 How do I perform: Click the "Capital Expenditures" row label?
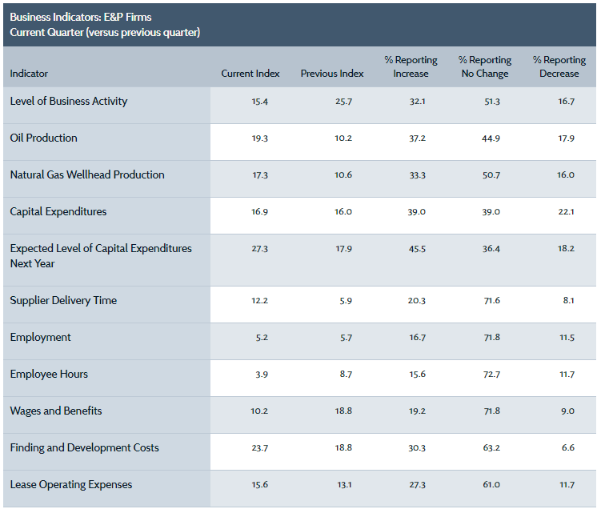coord(58,212)
